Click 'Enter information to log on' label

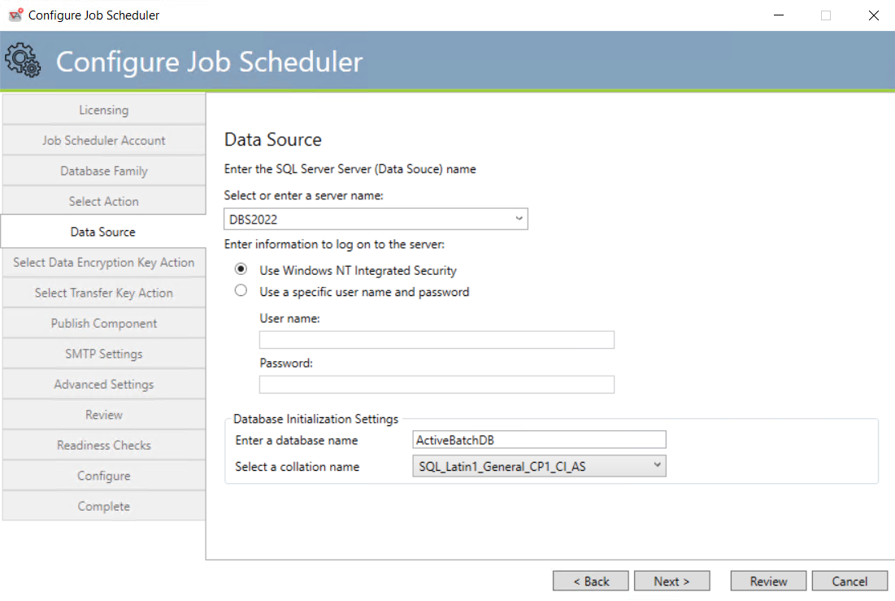[334, 245]
